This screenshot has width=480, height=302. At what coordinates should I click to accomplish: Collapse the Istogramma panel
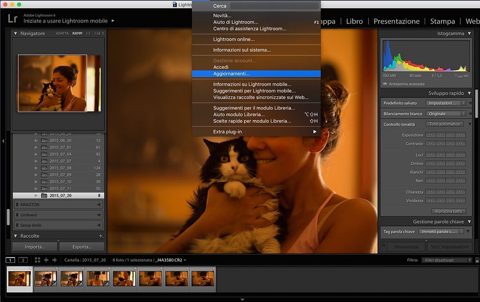pos(469,33)
